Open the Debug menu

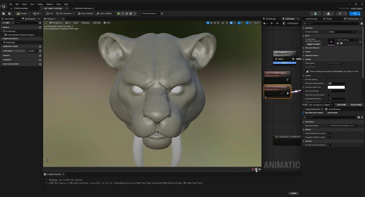[40, 4]
